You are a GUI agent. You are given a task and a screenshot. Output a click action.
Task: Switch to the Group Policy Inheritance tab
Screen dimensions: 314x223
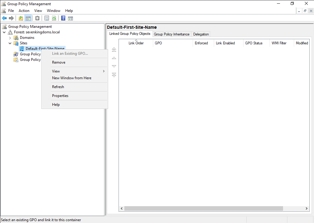(x=172, y=34)
